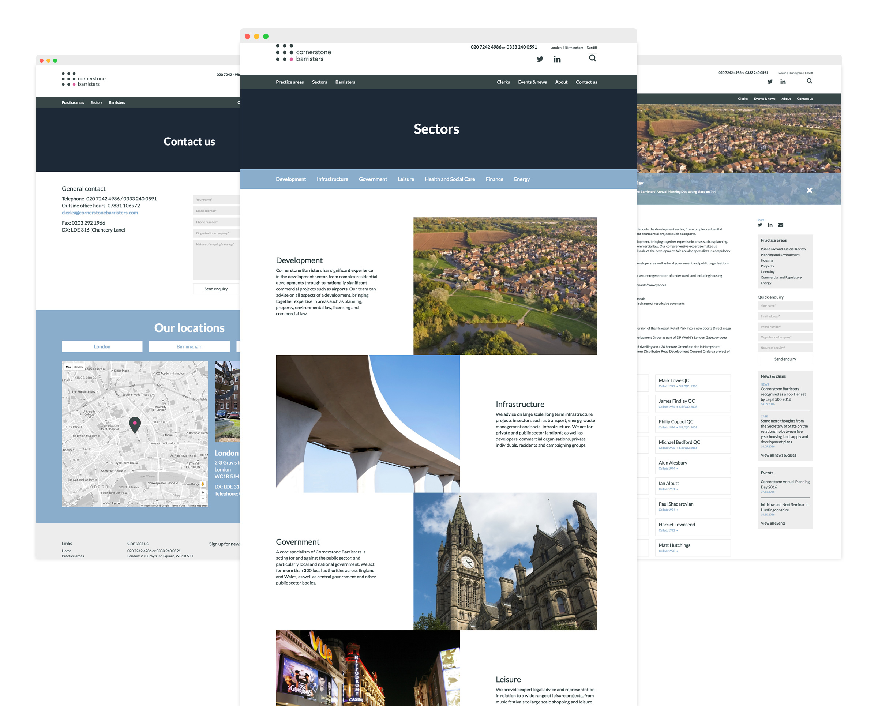The height and width of the screenshot is (706, 878).
Task: Jump to Finance sector tab
Action: tap(494, 179)
